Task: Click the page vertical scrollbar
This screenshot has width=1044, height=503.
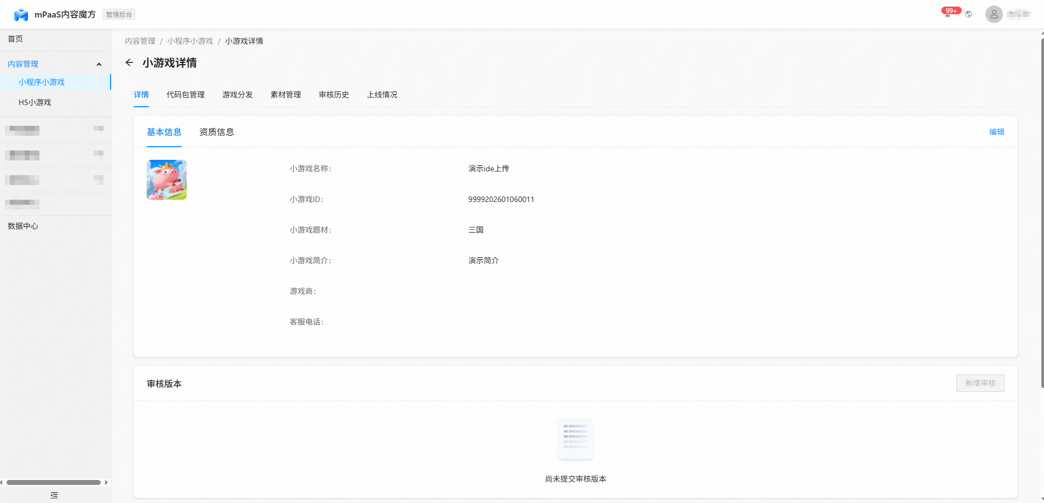Action: coord(1042,212)
